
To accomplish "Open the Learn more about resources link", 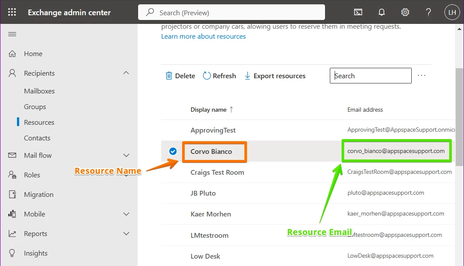I will [x=203, y=37].
